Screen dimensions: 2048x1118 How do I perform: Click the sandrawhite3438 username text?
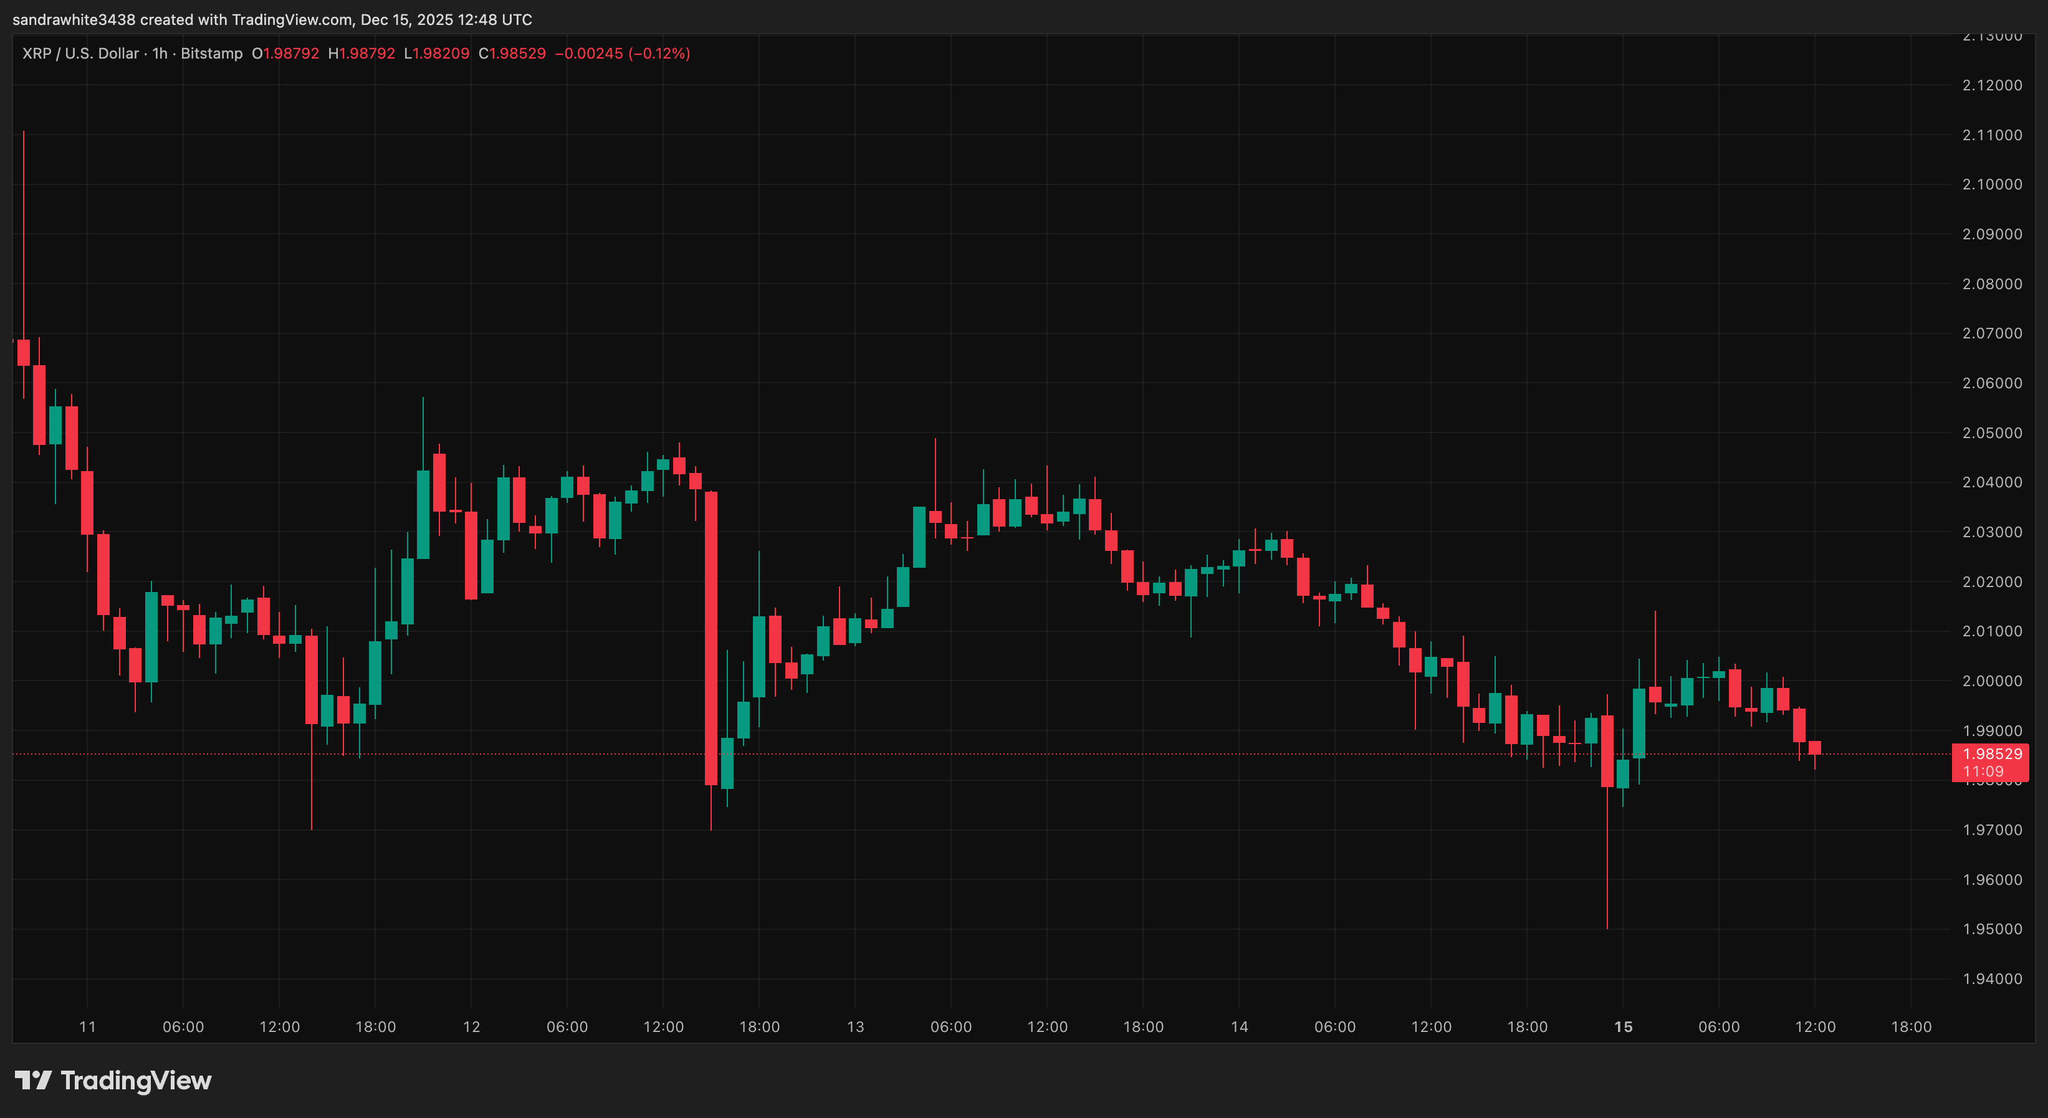[x=75, y=20]
